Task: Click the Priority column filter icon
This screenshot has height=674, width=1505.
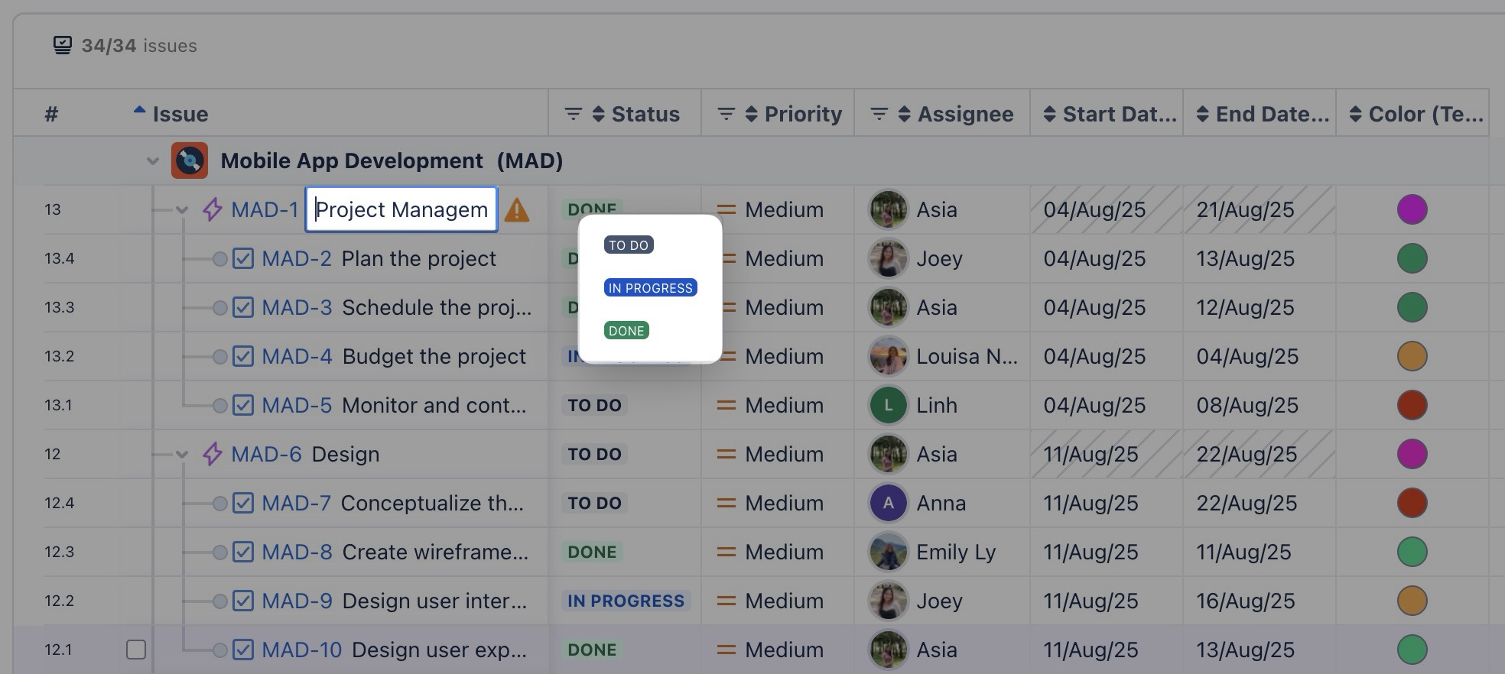Action: 726,114
